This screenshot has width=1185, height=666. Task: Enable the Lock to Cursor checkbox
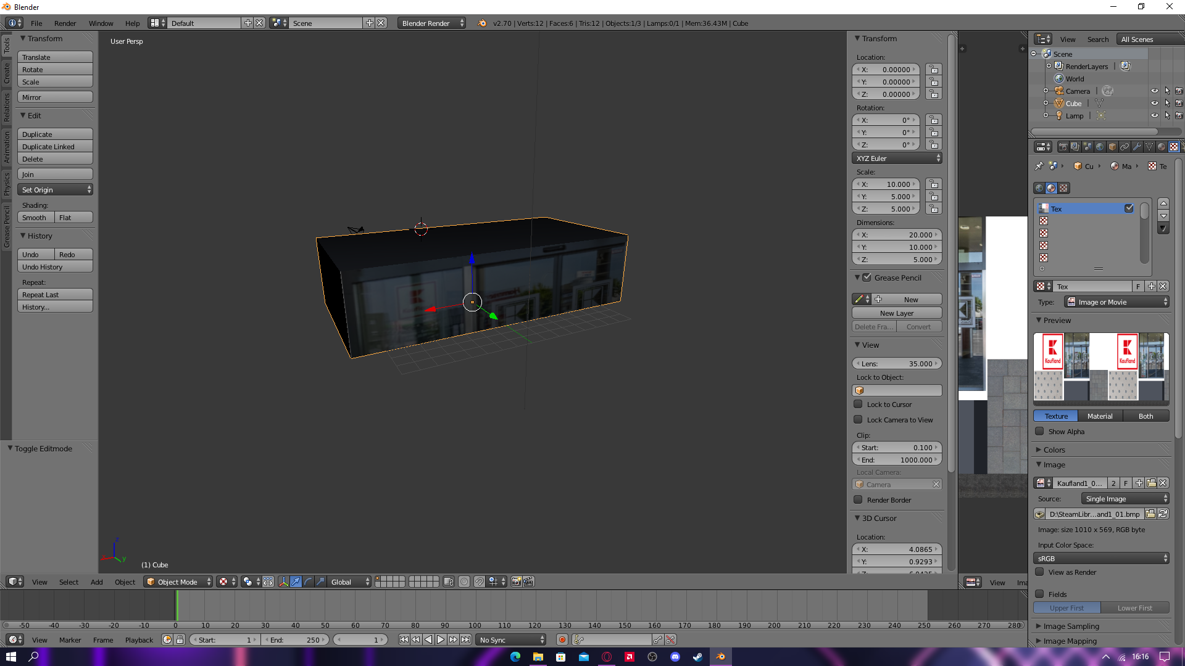pyautogui.click(x=858, y=405)
